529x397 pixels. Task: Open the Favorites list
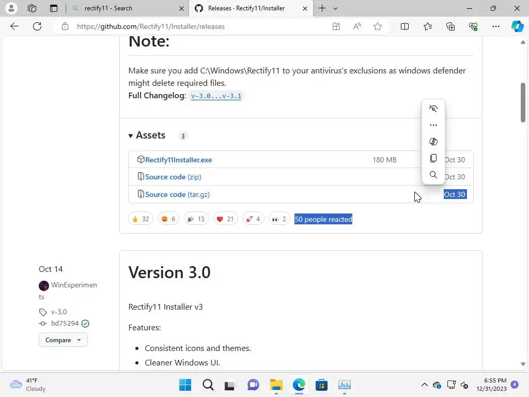[x=427, y=26]
